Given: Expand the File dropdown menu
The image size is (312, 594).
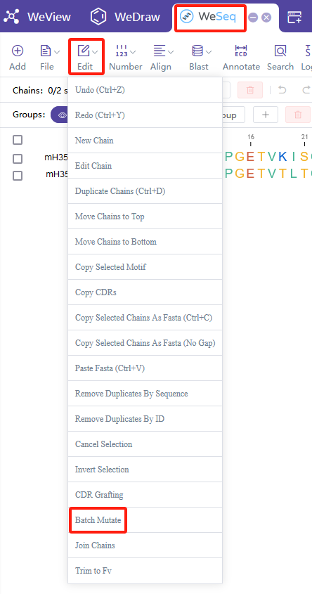Looking at the screenshot, I should point(51,51).
